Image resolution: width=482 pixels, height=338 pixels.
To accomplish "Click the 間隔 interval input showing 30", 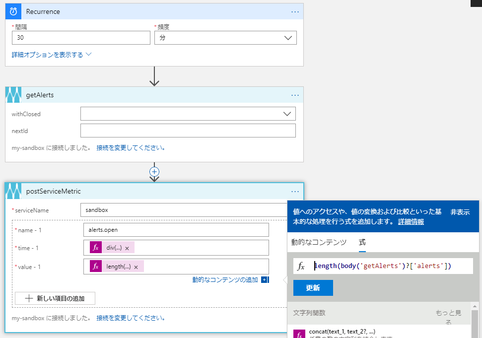I will click(x=81, y=37).
